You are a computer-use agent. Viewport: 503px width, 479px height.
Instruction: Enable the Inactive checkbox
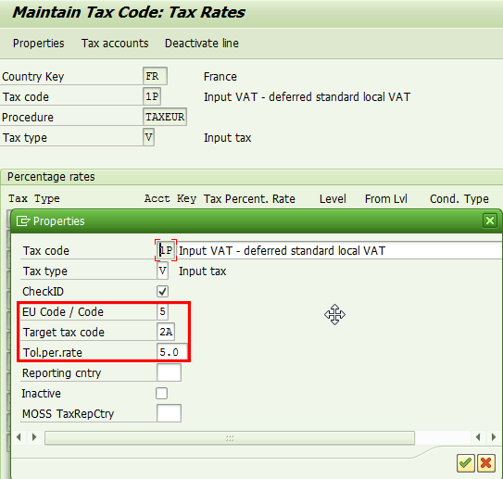[x=162, y=394]
